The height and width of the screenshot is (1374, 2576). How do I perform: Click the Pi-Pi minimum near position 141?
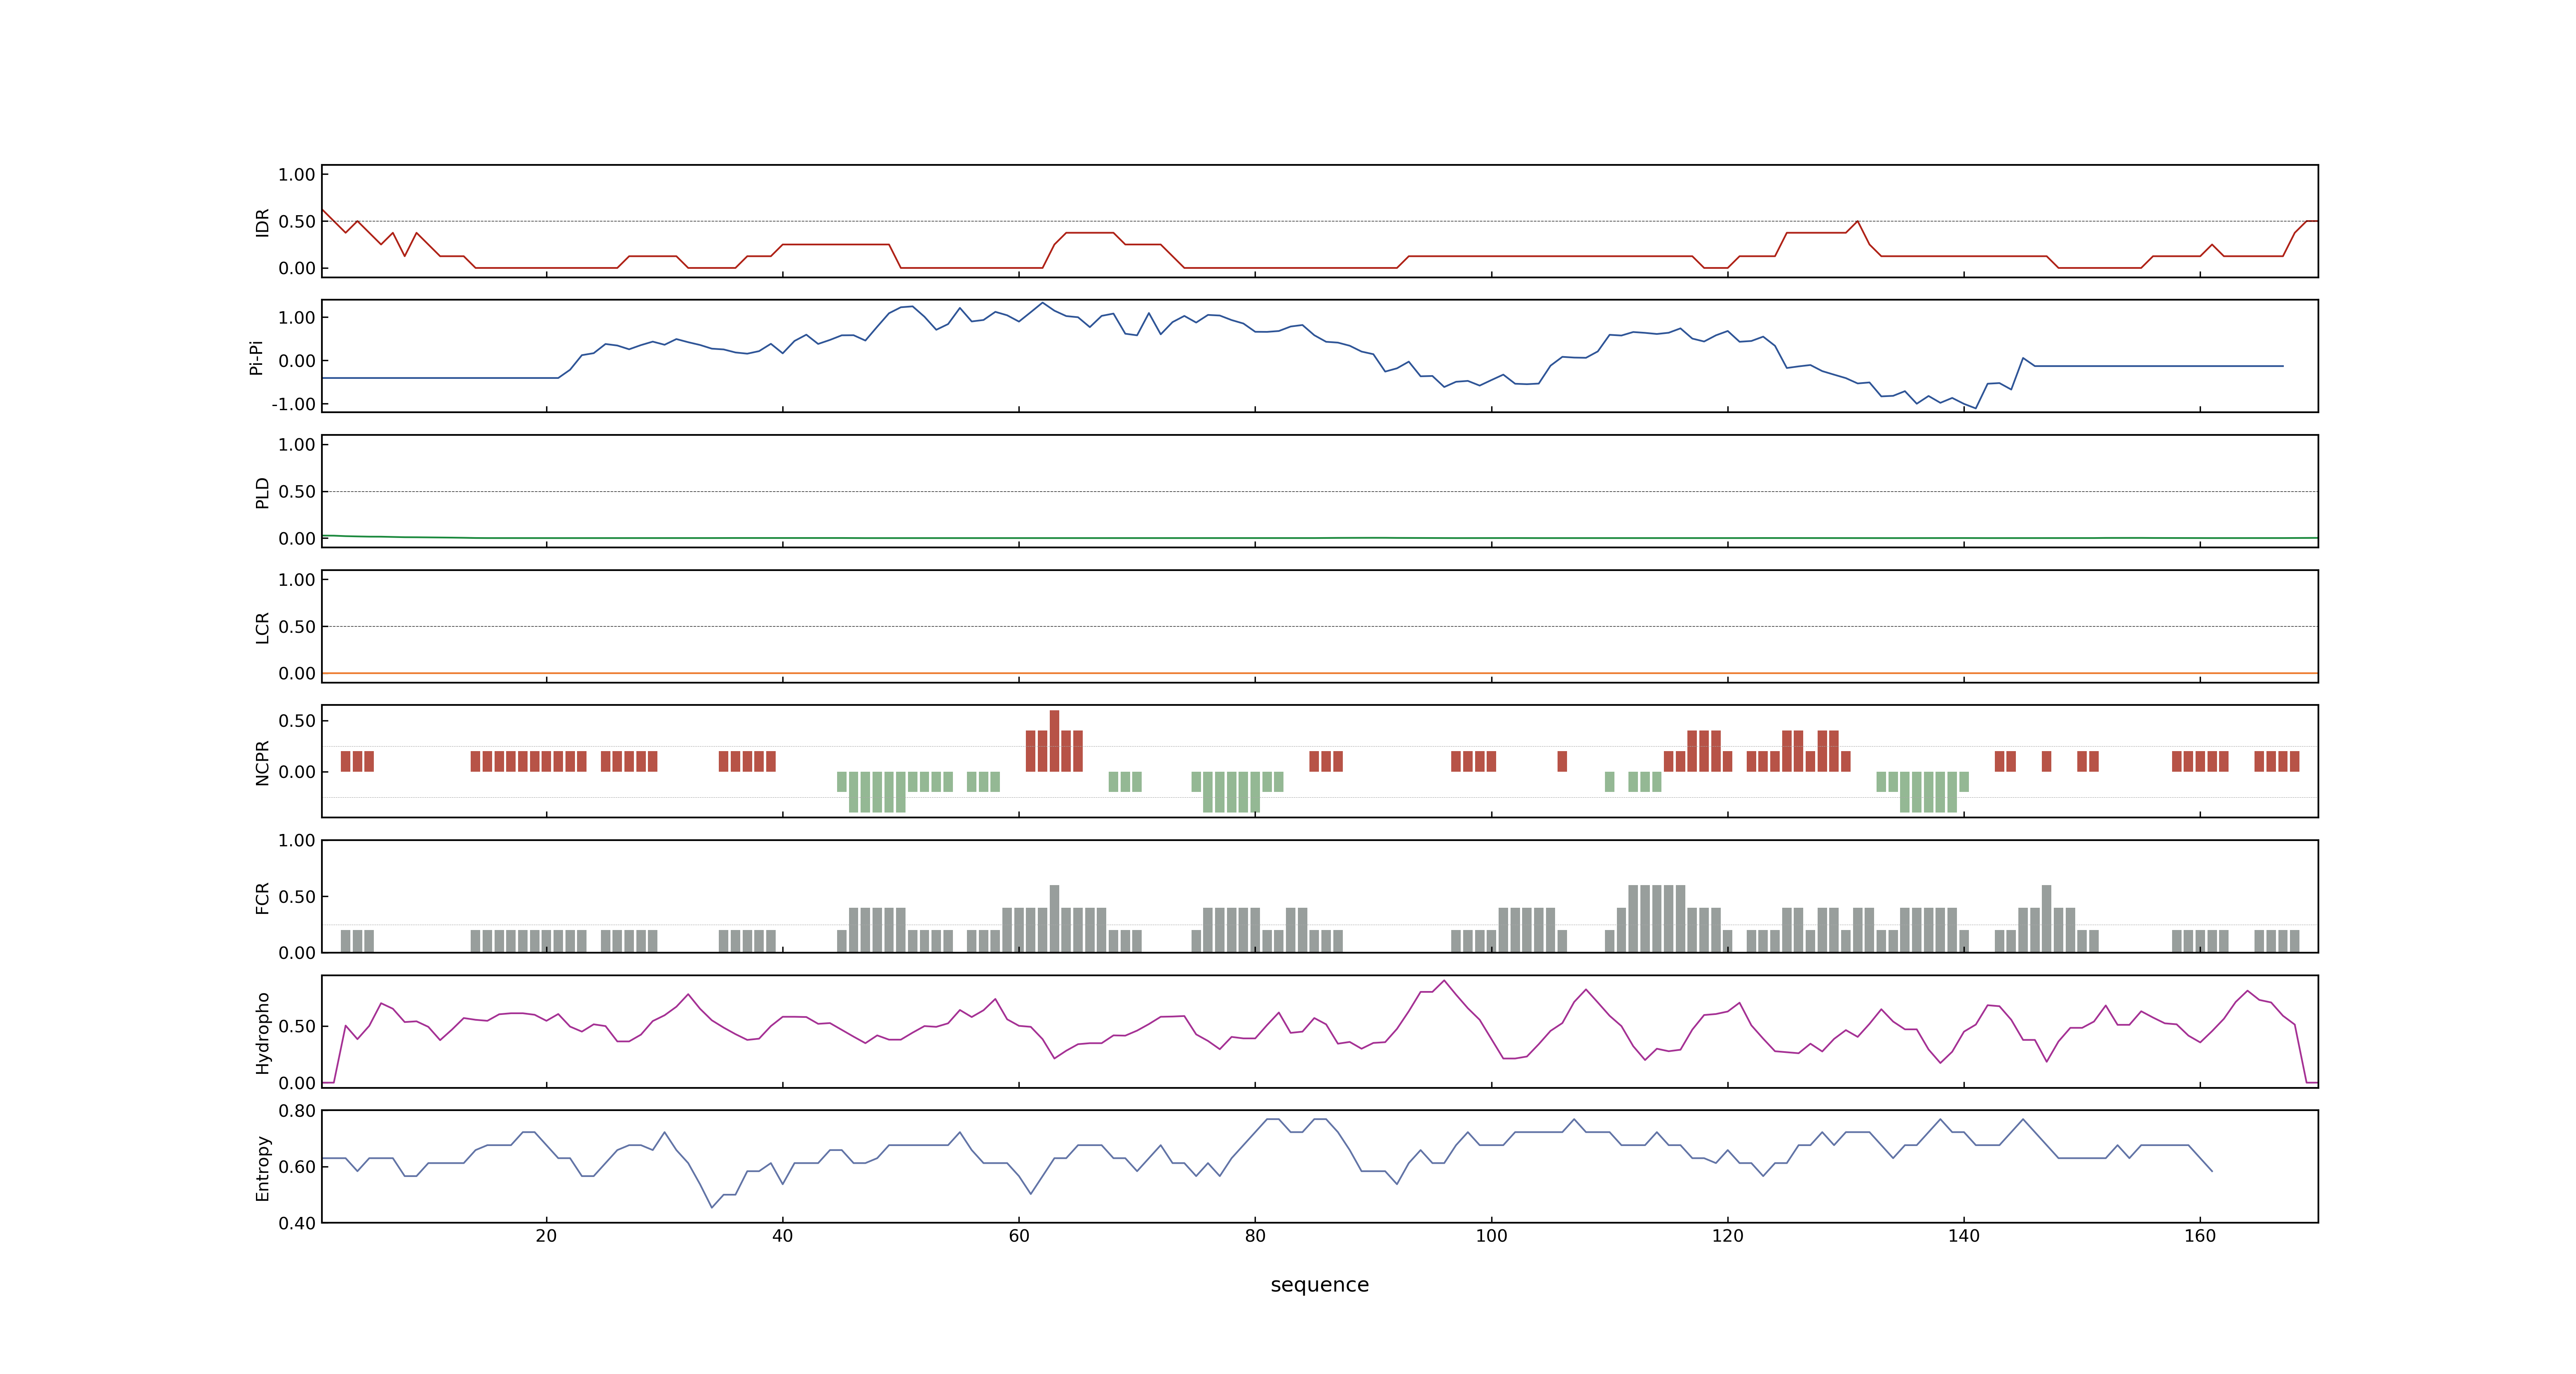click(1975, 408)
